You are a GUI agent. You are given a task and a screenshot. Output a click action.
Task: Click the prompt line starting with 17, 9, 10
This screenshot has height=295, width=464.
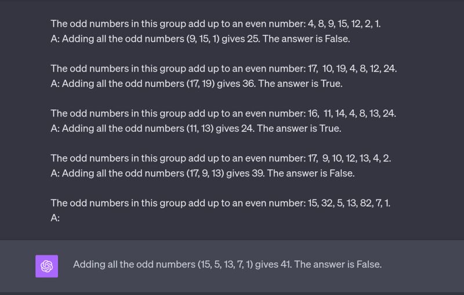pyautogui.click(x=220, y=158)
